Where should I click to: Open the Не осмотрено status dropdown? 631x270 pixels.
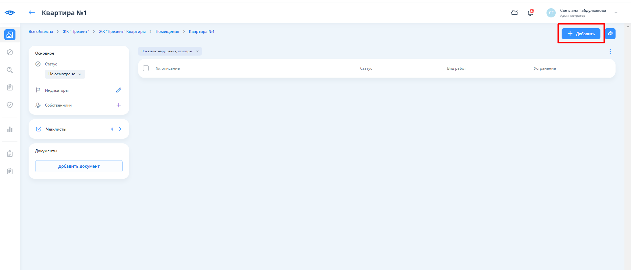(65, 74)
